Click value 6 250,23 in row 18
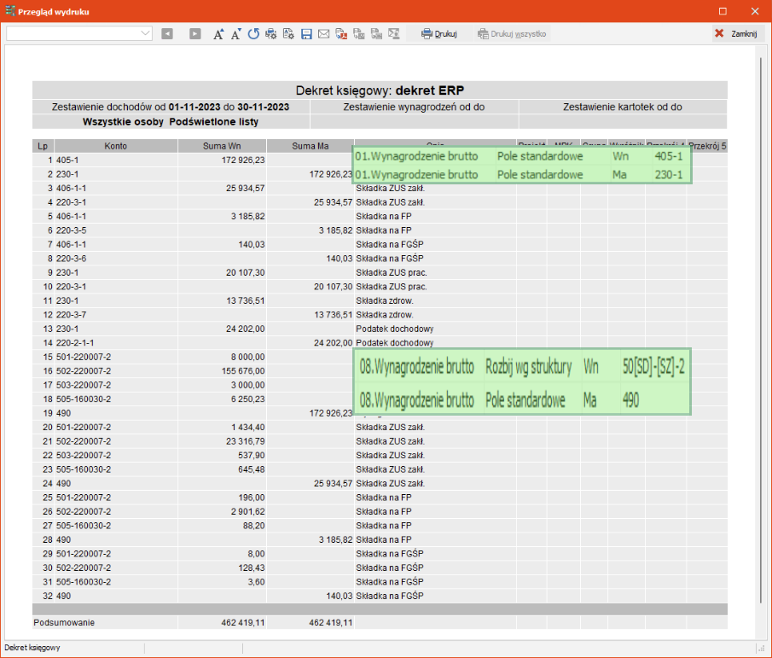The width and height of the screenshot is (772, 658). tap(247, 399)
